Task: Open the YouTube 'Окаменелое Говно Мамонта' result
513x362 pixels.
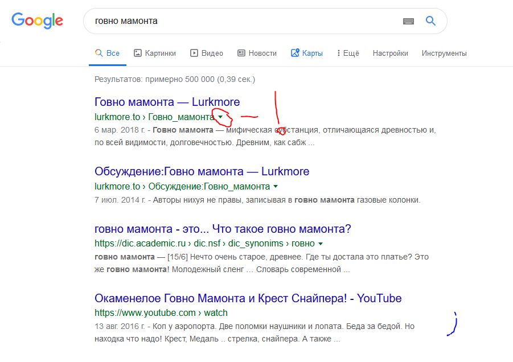Action: (248, 298)
